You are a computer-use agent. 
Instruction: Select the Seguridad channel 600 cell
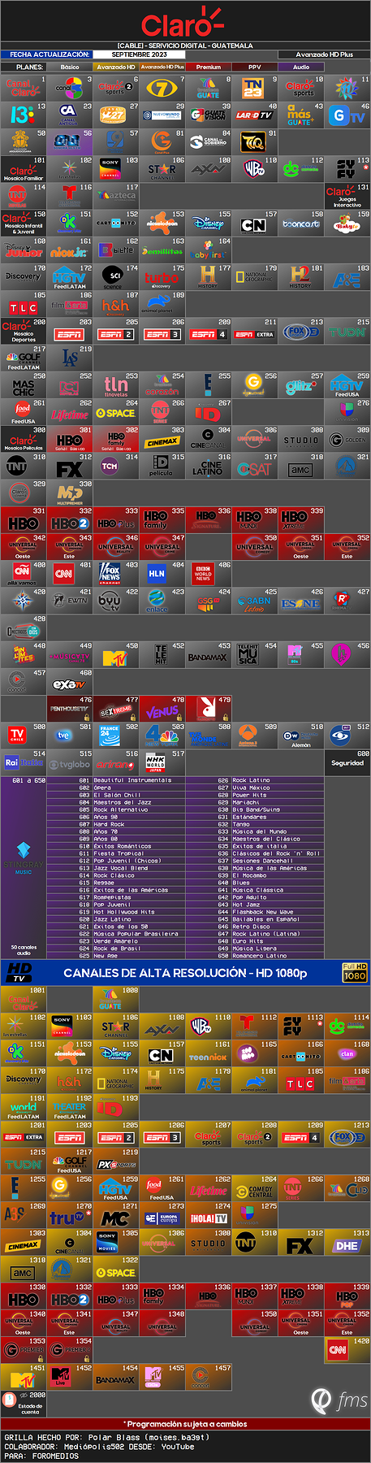347,762
